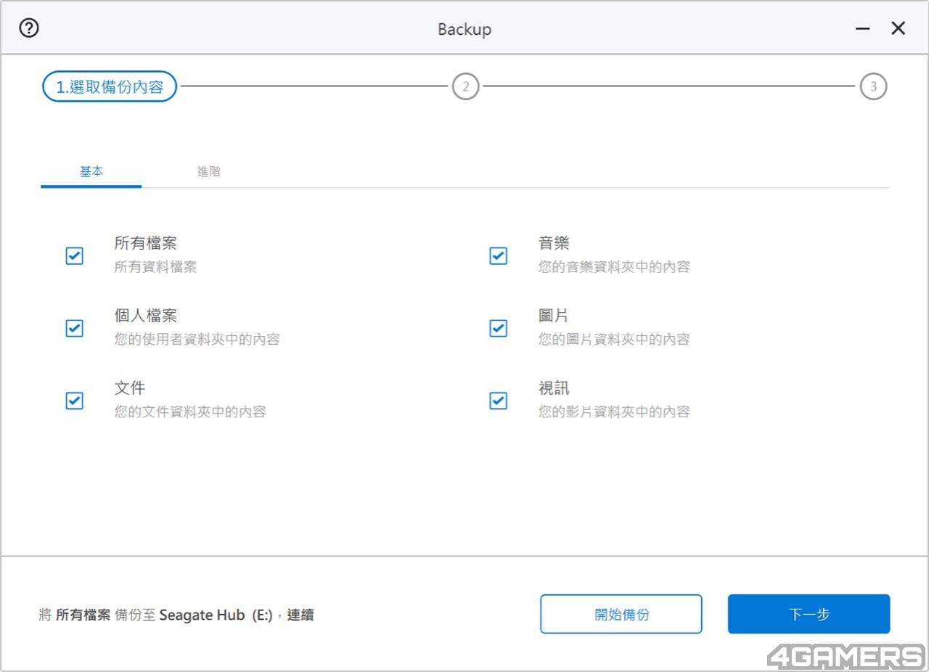This screenshot has width=929, height=672.
Task: Click the Seagate Hub (E:) summary text
Action: (216, 615)
